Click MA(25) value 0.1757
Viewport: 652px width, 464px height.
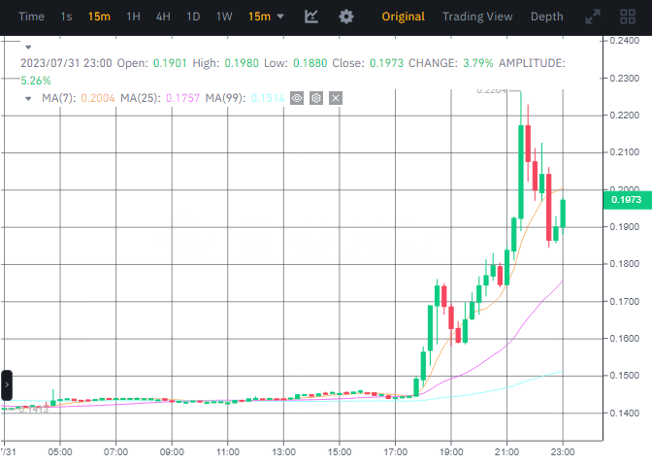tap(183, 98)
